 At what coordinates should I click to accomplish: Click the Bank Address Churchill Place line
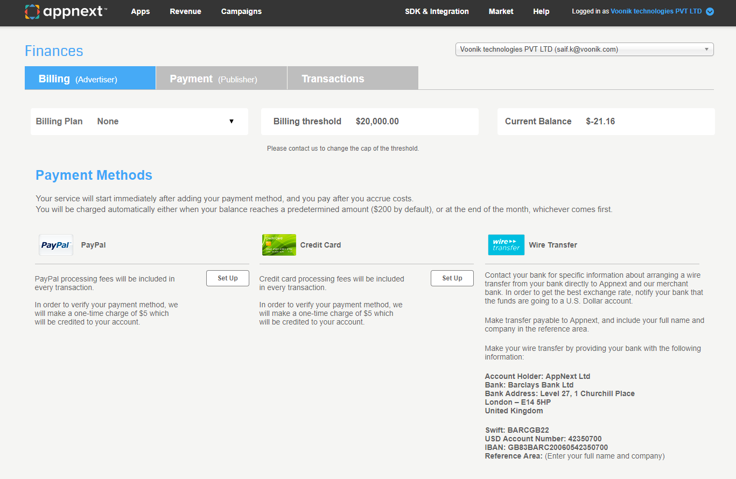[560, 393]
